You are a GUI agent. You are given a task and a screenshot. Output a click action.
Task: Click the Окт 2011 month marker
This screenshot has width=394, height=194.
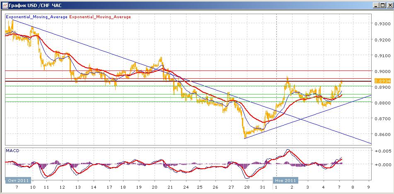tap(18, 180)
